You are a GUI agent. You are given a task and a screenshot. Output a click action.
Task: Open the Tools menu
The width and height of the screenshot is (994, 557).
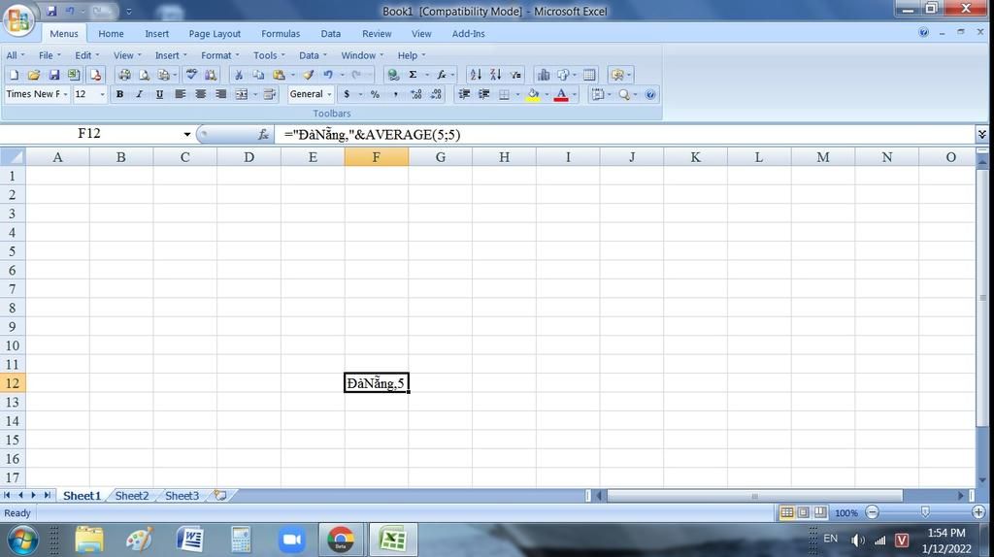[x=269, y=55]
